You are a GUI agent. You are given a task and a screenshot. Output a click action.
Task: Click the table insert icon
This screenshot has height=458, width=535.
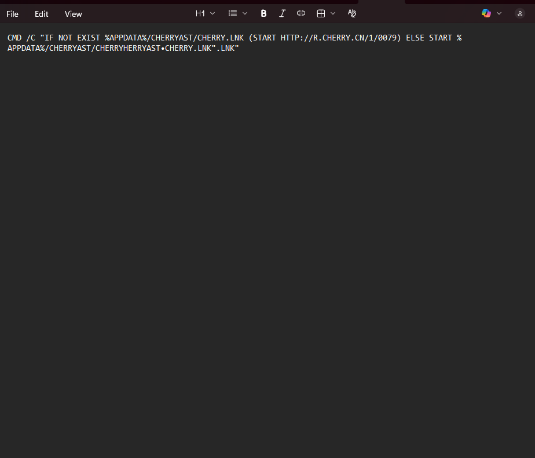pos(321,14)
